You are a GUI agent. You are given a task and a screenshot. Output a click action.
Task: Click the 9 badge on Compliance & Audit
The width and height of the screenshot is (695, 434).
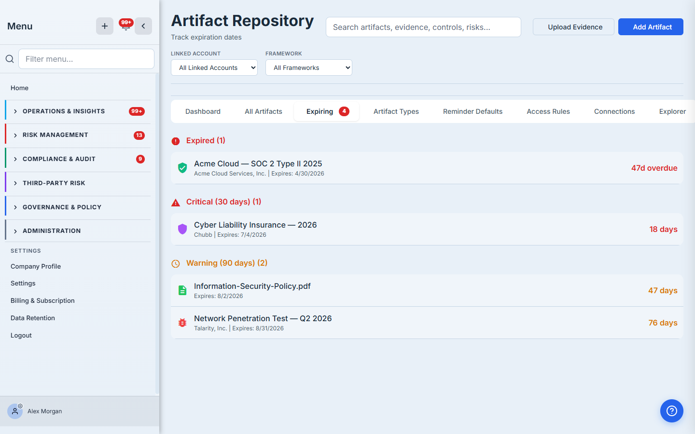tap(140, 159)
